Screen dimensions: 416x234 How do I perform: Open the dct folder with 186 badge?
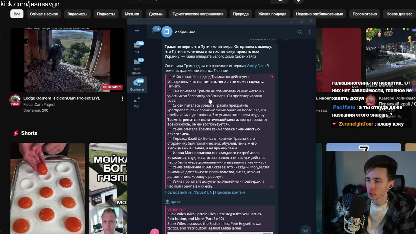coord(137,47)
